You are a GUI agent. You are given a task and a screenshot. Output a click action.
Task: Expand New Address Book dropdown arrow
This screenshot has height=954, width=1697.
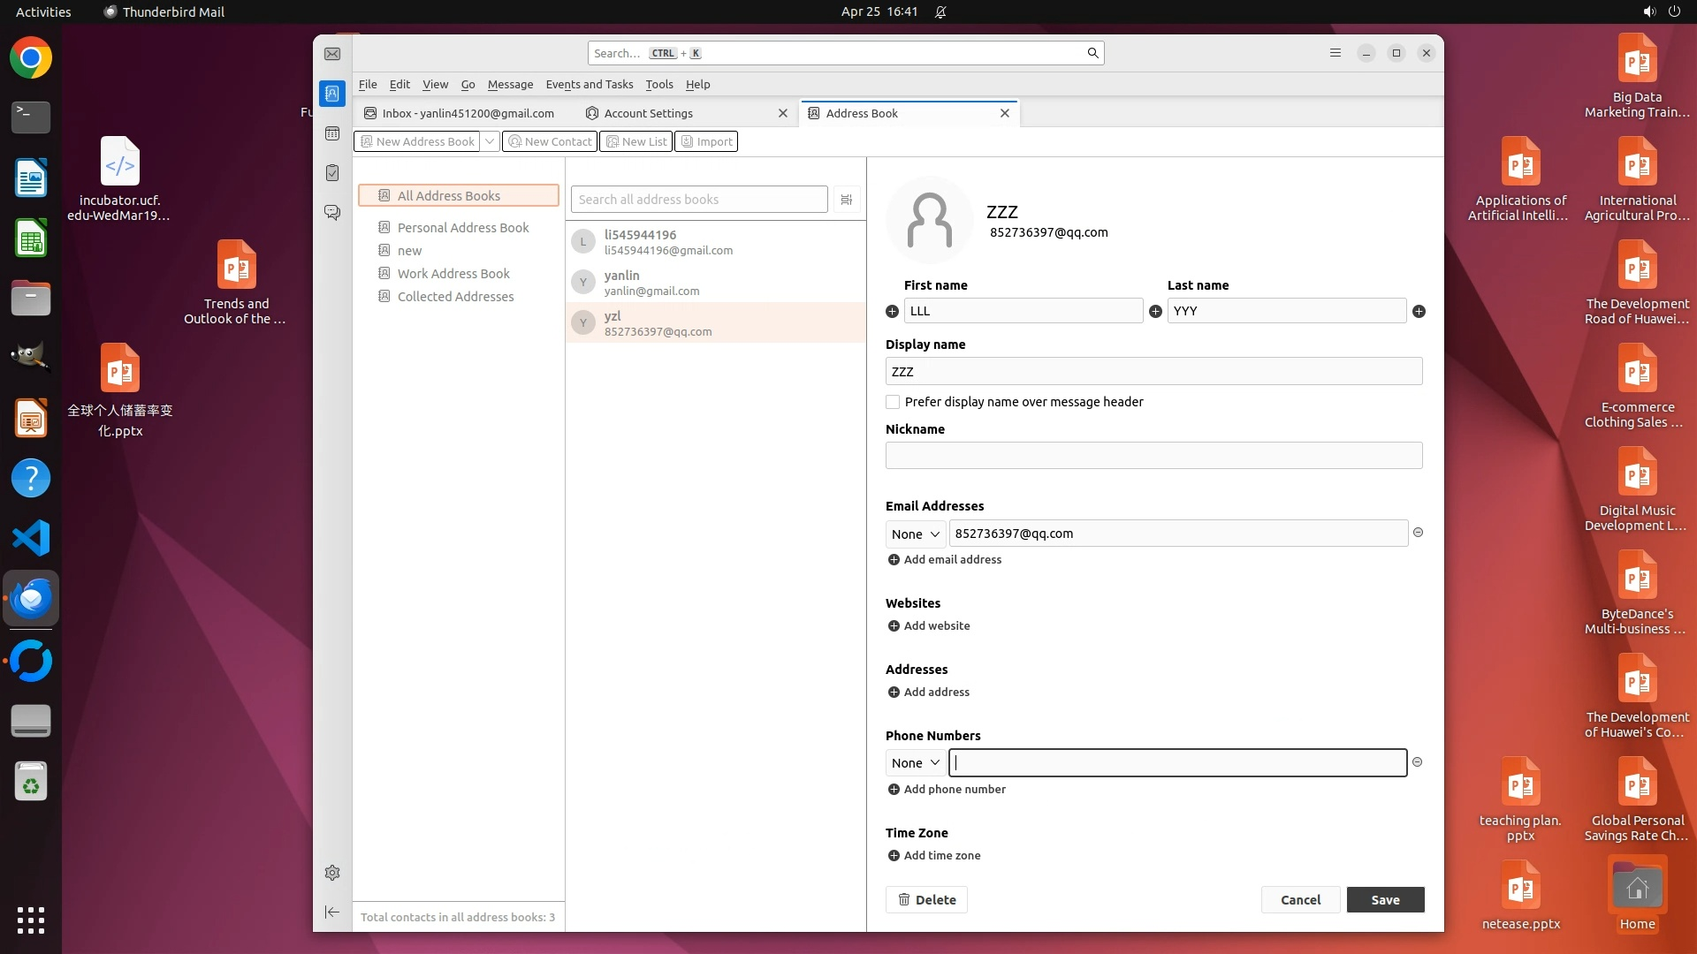pos(490,141)
